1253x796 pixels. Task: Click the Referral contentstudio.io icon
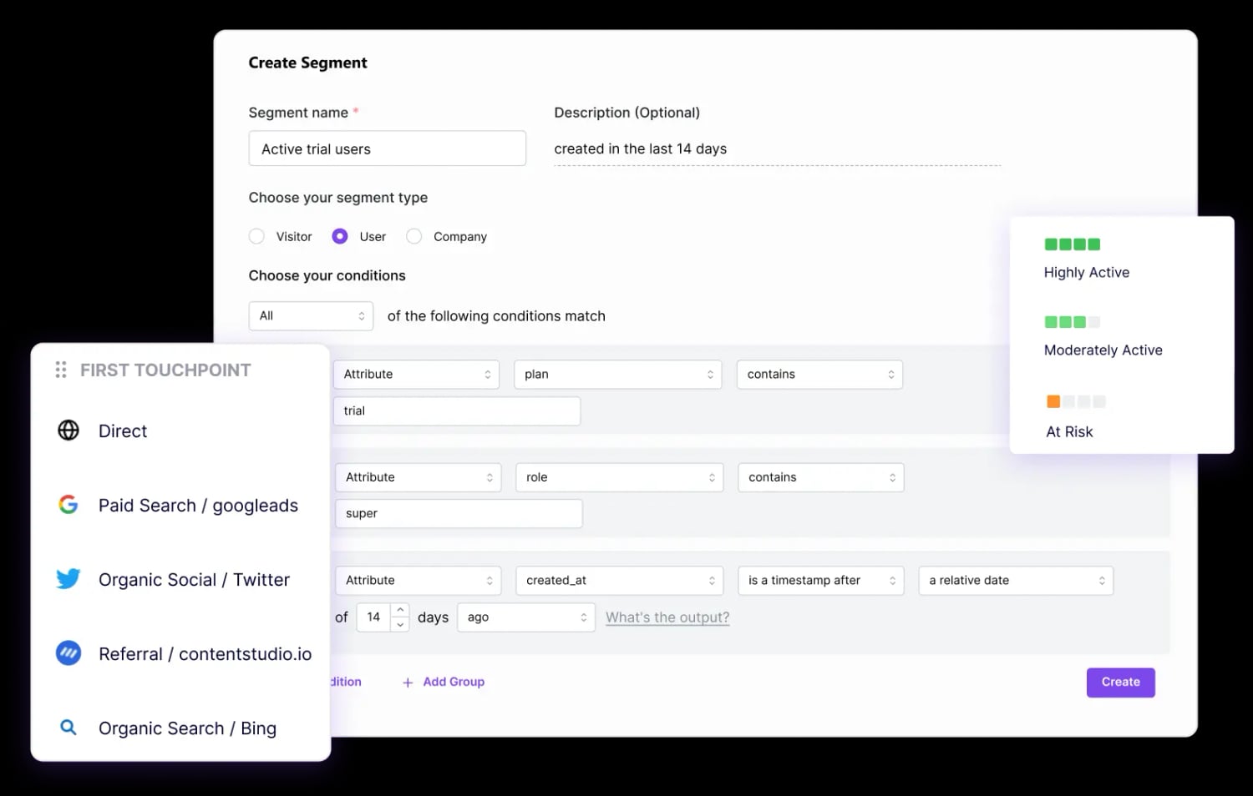tap(68, 653)
